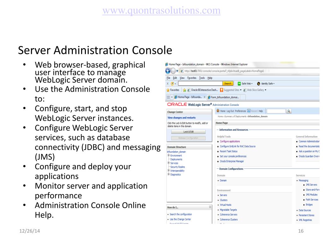Image resolution: width=323 pixels, height=242 pixels.
Task: Open Oracle Enterprise Manager link
Action: pyautogui.click(x=232, y=161)
